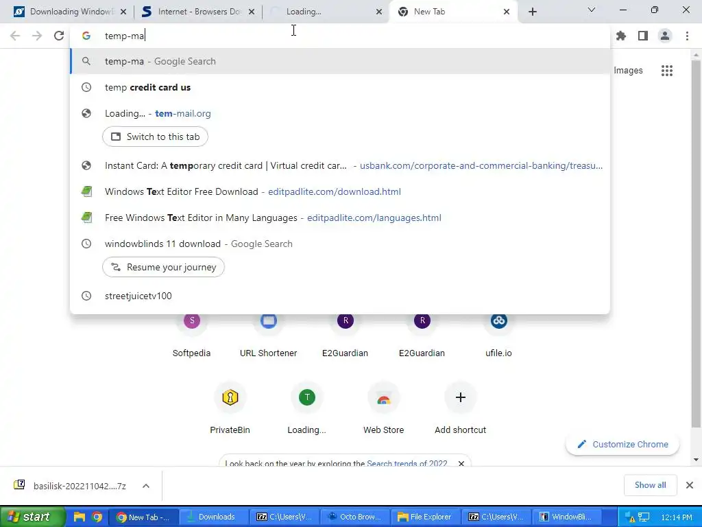Open the Images link
The width and height of the screenshot is (702, 527).
(628, 71)
